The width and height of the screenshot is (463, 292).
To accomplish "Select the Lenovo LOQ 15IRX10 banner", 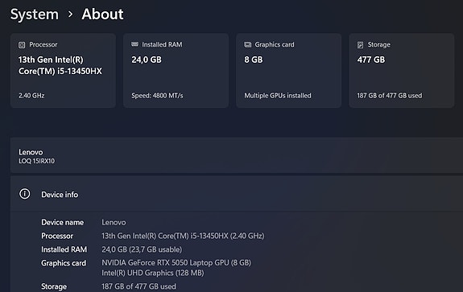I will click(x=237, y=155).
